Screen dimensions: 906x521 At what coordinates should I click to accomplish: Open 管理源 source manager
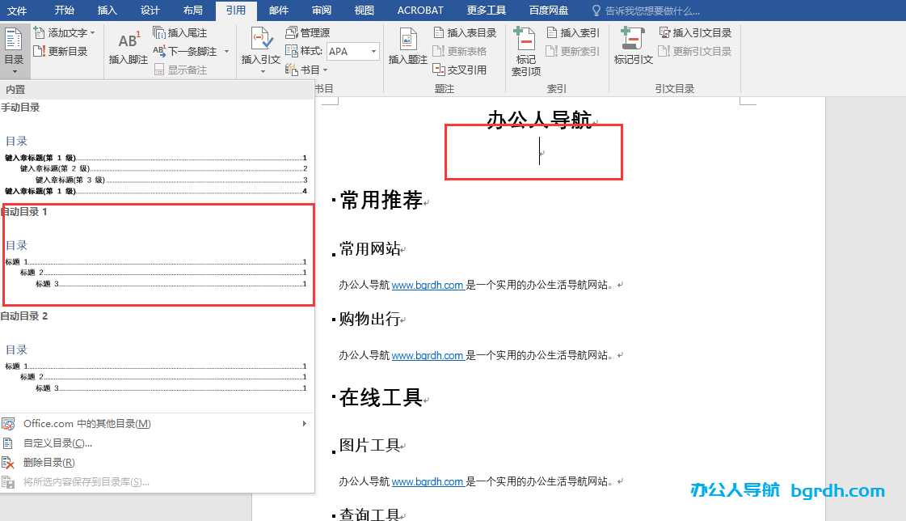(x=308, y=33)
